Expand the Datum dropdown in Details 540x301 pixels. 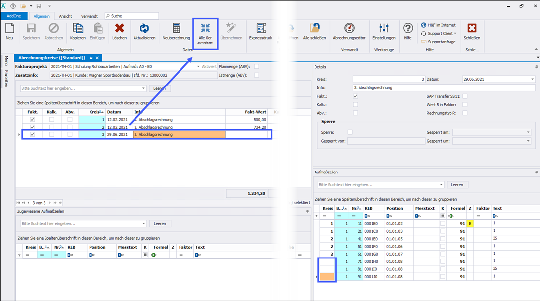pyautogui.click(x=532, y=79)
